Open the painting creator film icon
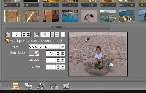 (x=66, y=86)
